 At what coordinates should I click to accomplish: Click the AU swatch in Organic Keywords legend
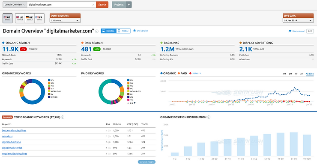point(49,86)
